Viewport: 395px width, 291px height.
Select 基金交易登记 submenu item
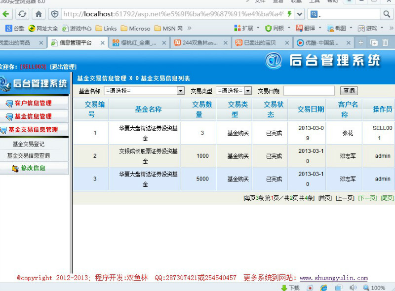(x=29, y=144)
